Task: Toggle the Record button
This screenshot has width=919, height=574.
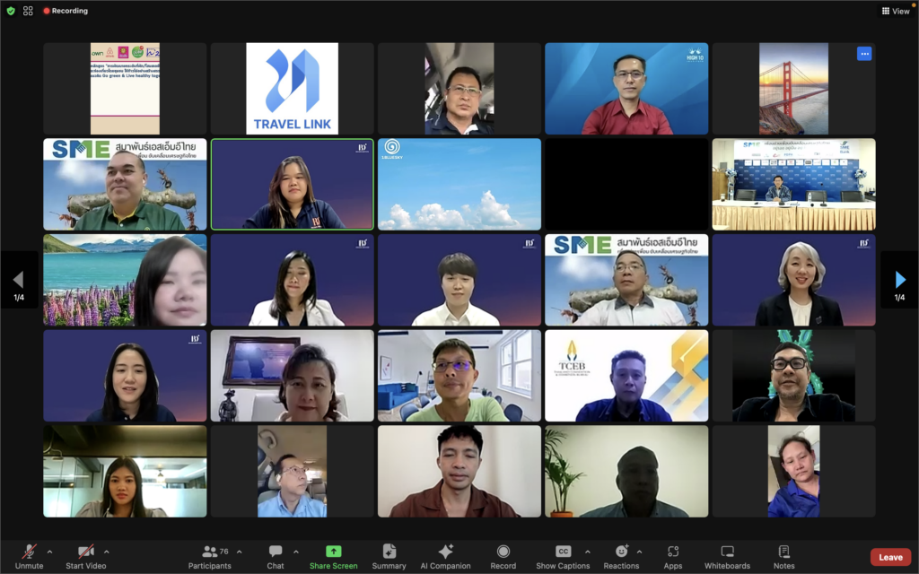Action: (x=503, y=556)
